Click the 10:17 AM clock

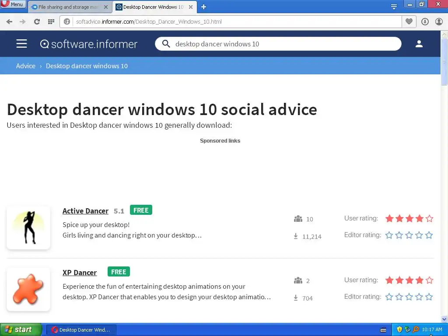click(432, 330)
